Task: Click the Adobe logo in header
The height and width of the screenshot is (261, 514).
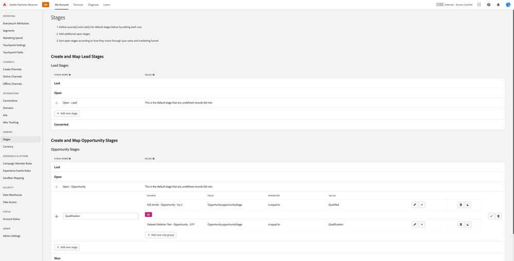Action: [x=5, y=5]
